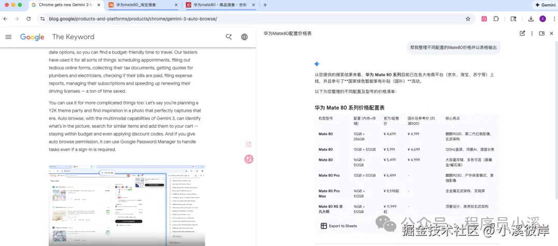558x246 pixels.
Task: Click the Gemini button in the title bar
Action: pos(545,5)
